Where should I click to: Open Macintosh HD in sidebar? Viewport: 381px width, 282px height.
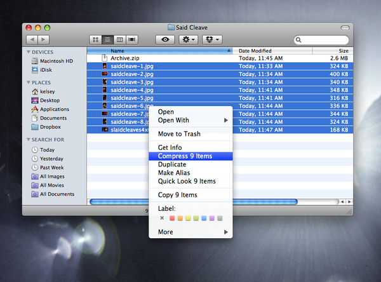pyautogui.click(x=56, y=60)
